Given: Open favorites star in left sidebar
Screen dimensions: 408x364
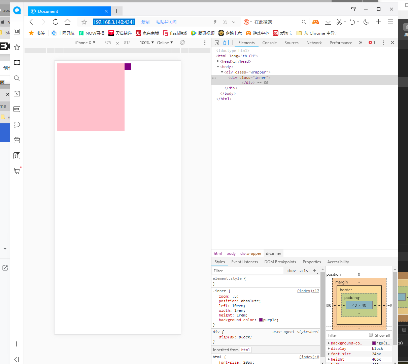Looking at the screenshot, I should click(x=17, y=47).
